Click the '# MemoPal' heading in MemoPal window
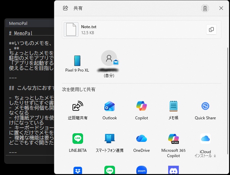This screenshot has width=230, height=175. (x=21, y=33)
